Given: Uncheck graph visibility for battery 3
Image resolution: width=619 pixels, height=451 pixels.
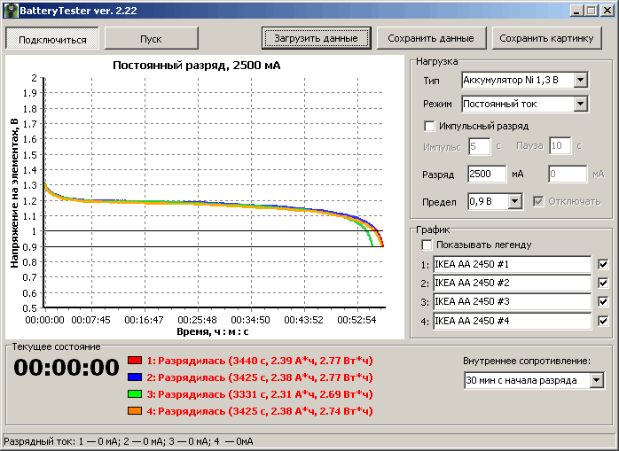Looking at the screenshot, I should pos(603,302).
